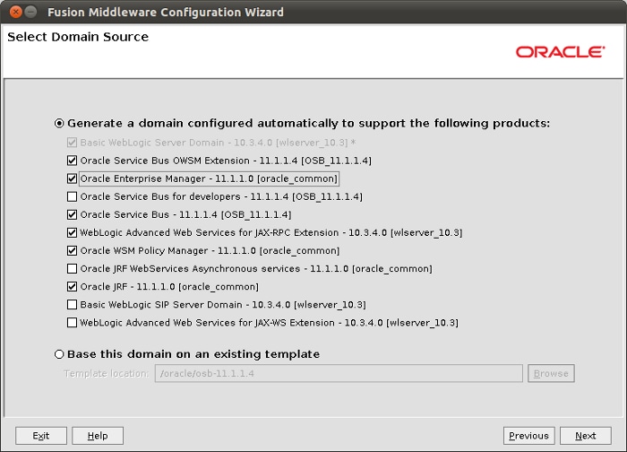Select the generate domain automatically radio button
Screen dimensions: 627x452
tap(59, 124)
